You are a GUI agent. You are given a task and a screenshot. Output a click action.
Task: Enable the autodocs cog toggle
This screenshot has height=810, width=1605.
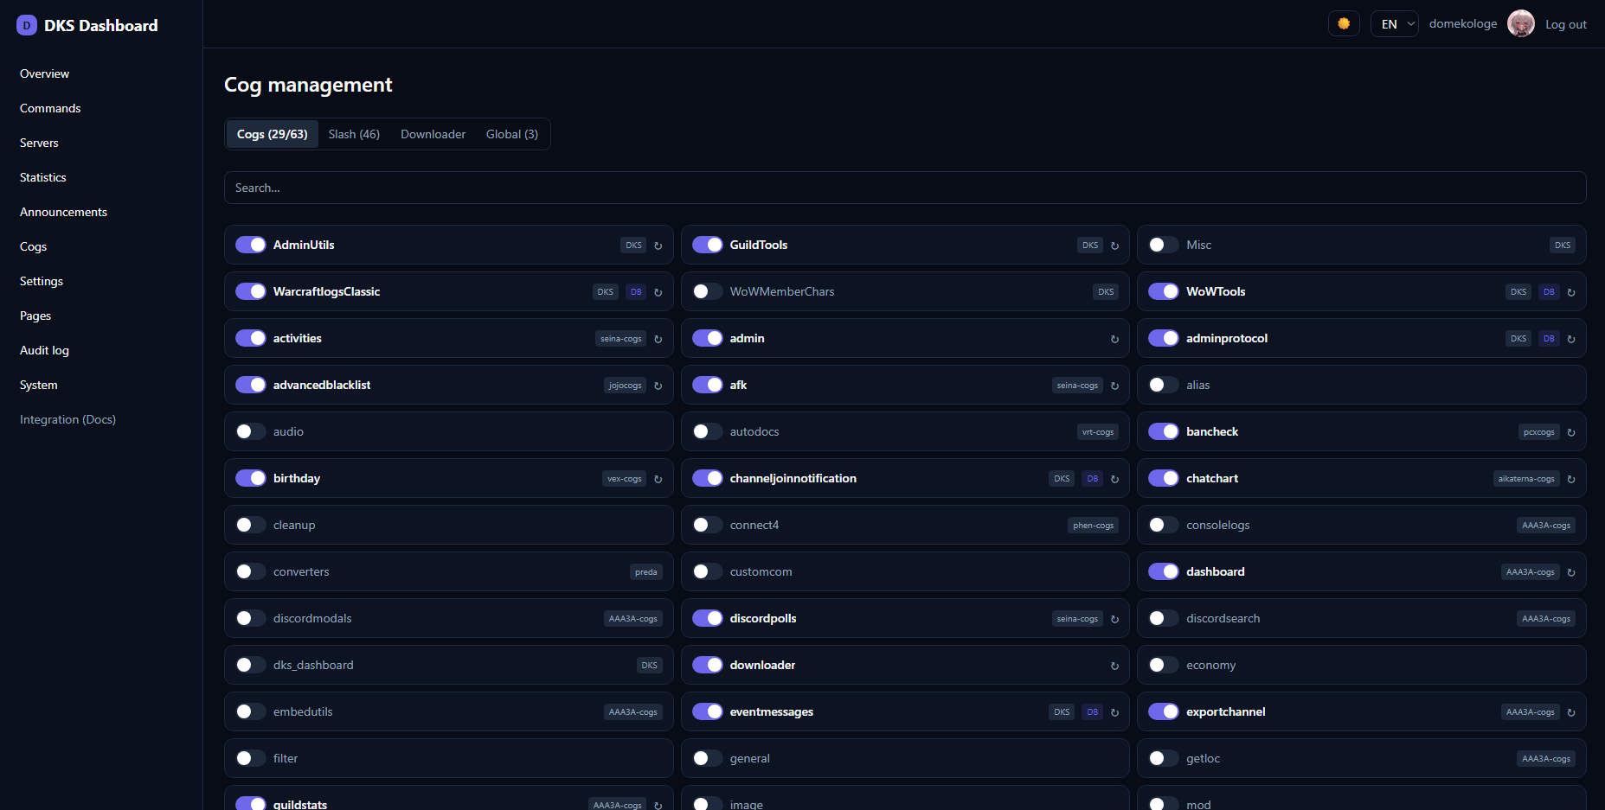click(708, 431)
